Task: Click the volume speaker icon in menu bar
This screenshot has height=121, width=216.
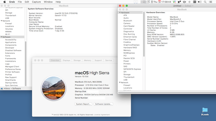Action: pyautogui.click(x=199, y=2)
